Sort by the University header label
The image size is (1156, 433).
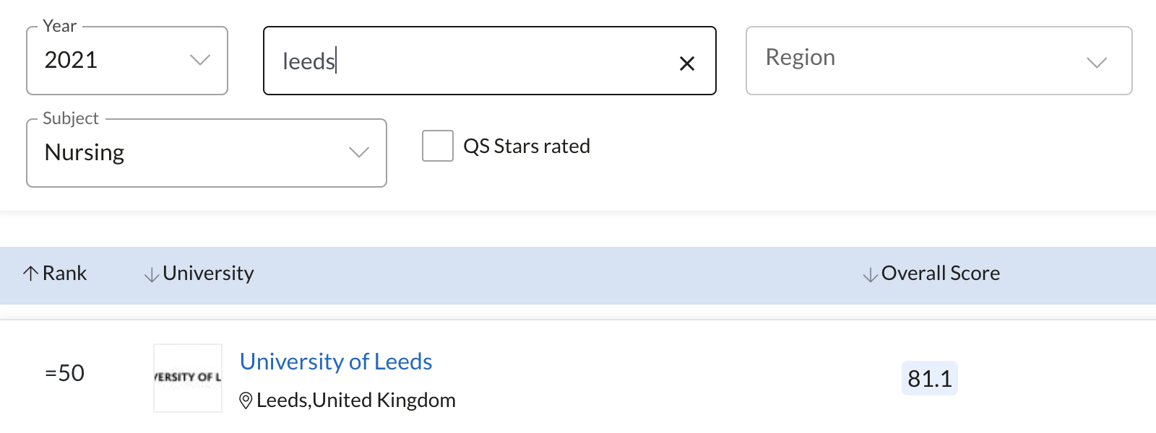pyautogui.click(x=208, y=274)
